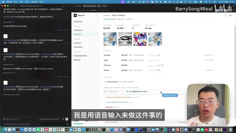Open Contacts in the sidebar
Viewport: 236px width, 133px height.
tap(77, 43)
